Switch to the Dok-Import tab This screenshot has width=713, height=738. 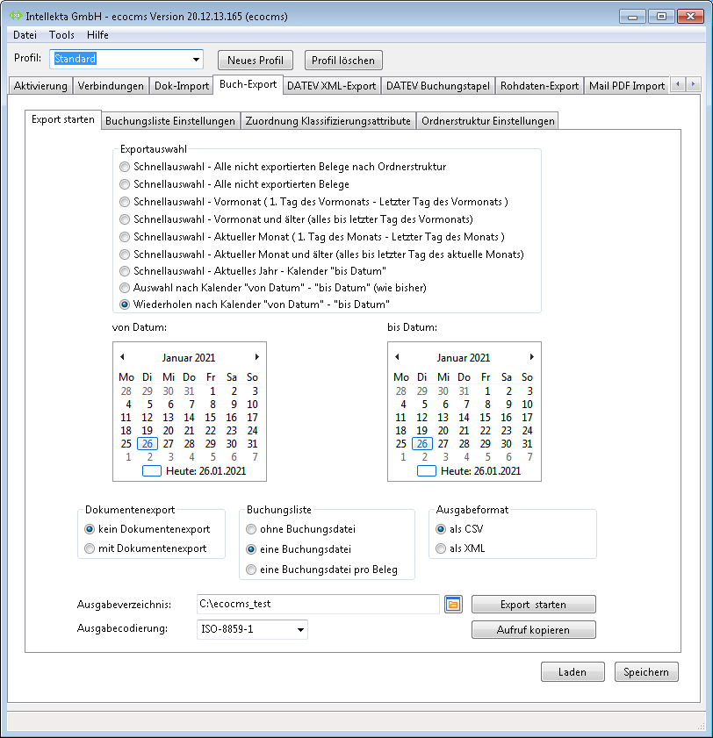pos(182,86)
